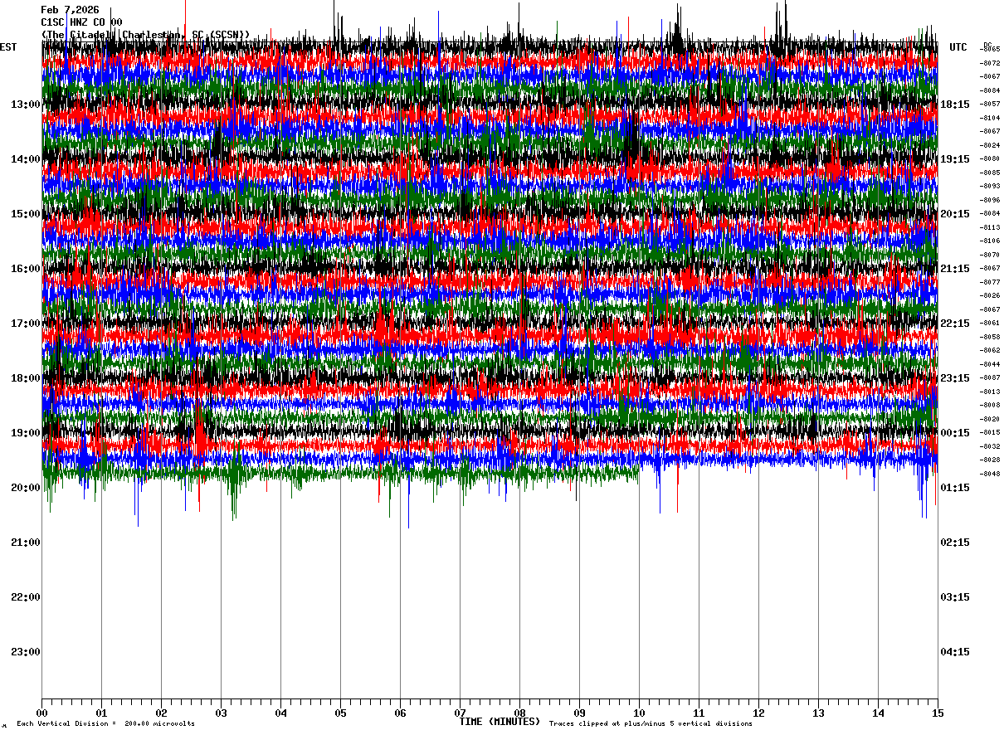1004x735 pixels.
Task: Click the TIME (MINUTES) axis title
Action: point(500,722)
